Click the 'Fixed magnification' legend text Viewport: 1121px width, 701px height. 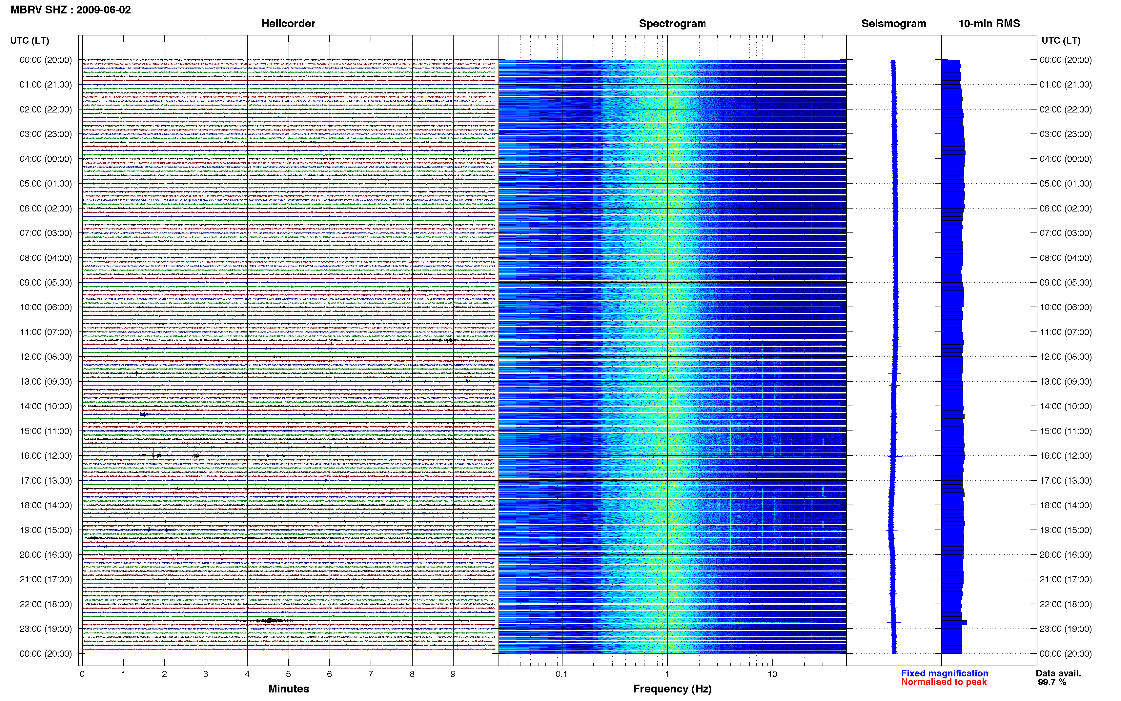pos(944,673)
